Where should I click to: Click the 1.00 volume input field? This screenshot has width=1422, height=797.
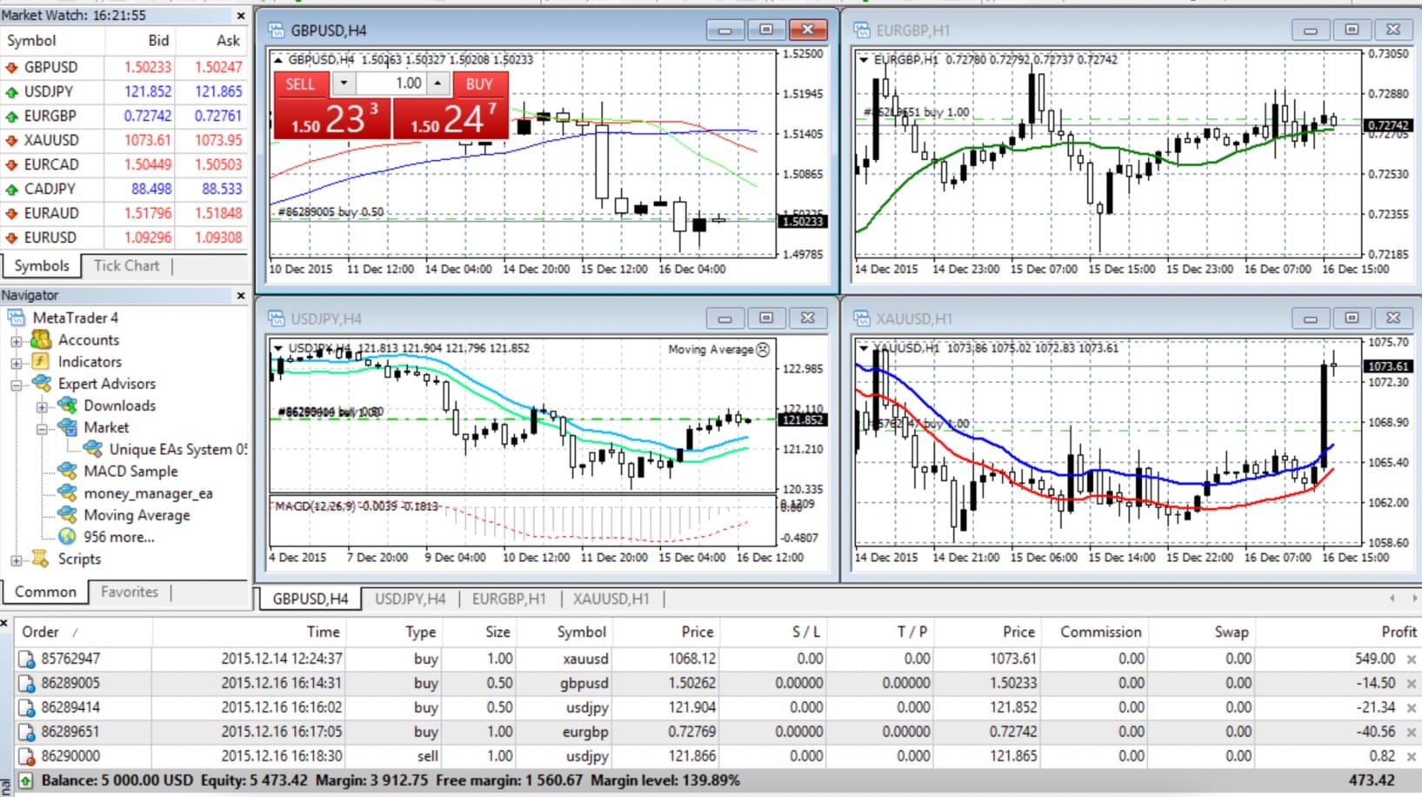391,84
